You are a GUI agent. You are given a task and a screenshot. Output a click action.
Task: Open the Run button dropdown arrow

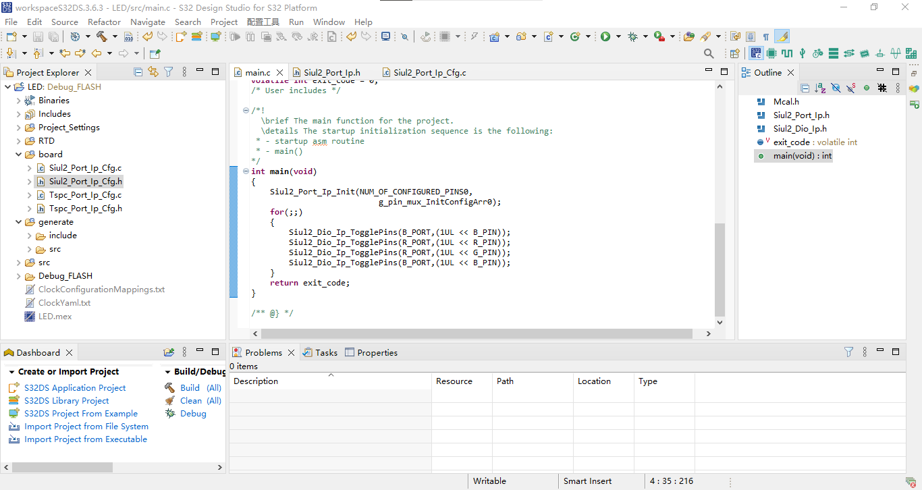click(618, 36)
